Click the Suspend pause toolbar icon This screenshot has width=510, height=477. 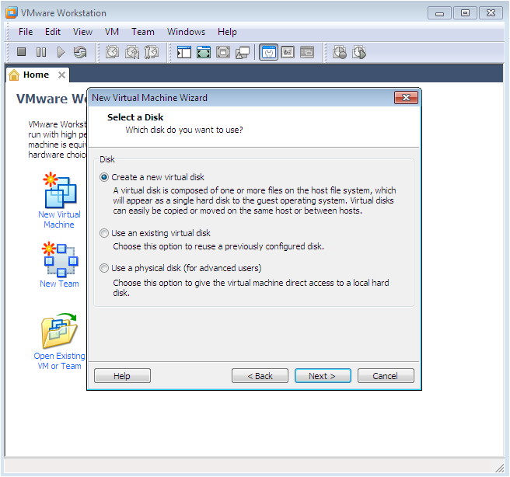click(x=41, y=52)
